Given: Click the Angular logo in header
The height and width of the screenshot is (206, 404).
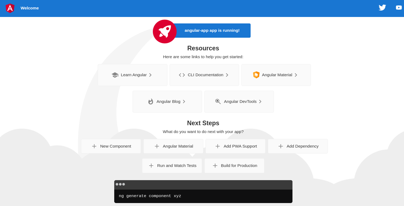Looking at the screenshot, I should 10,8.
